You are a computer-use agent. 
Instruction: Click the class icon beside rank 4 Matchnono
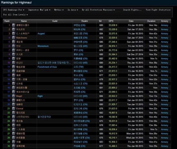(14, 38)
